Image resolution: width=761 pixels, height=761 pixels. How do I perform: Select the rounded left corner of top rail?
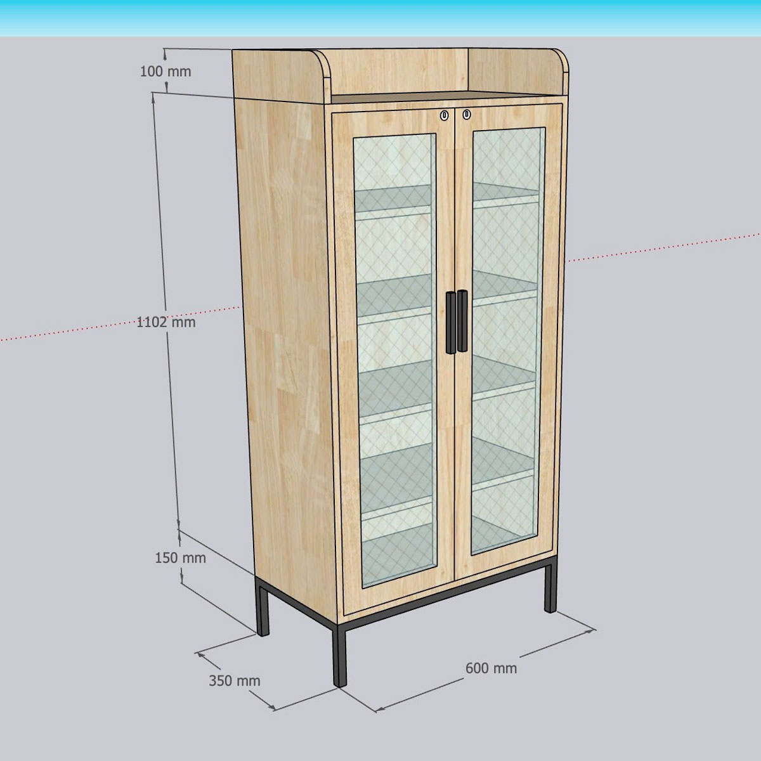click(x=318, y=62)
